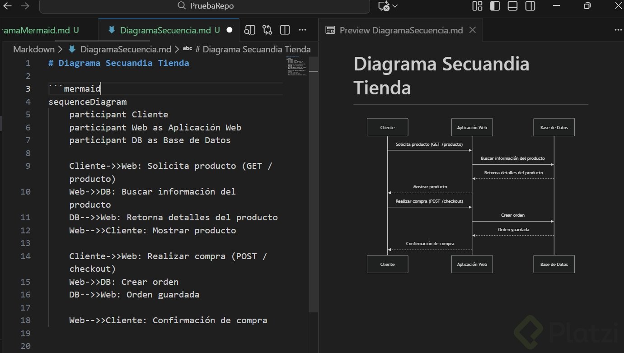Open the Copilot chat icon
The width and height of the screenshot is (624, 353).
pos(384,6)
